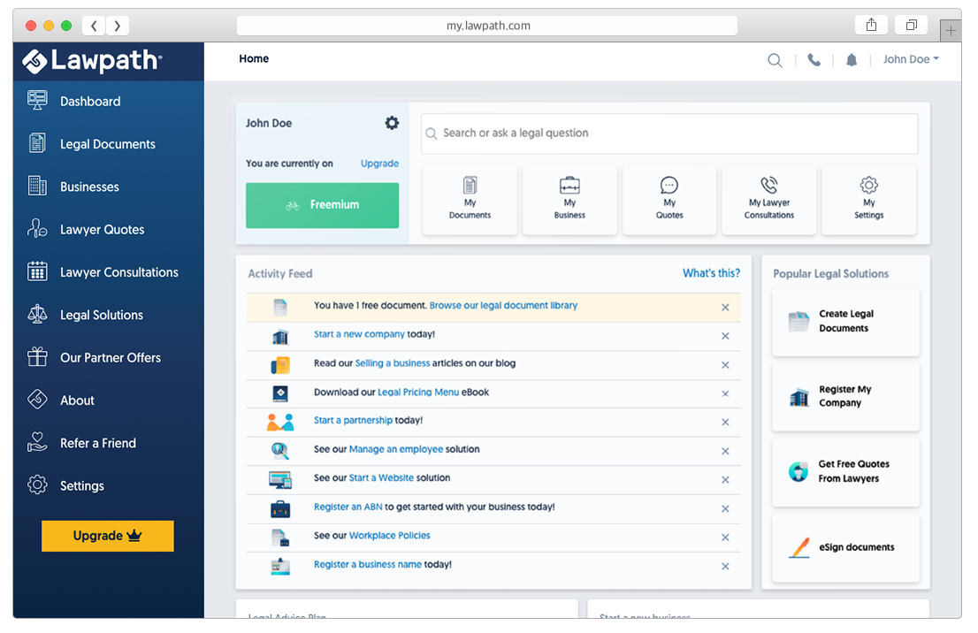Click Register a business name link

[x=367, y=564]
